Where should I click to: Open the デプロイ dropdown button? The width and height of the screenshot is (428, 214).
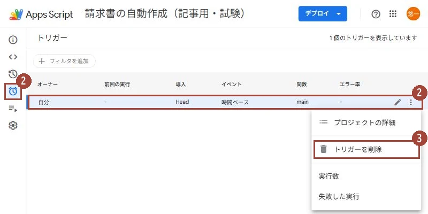[323, 14]
